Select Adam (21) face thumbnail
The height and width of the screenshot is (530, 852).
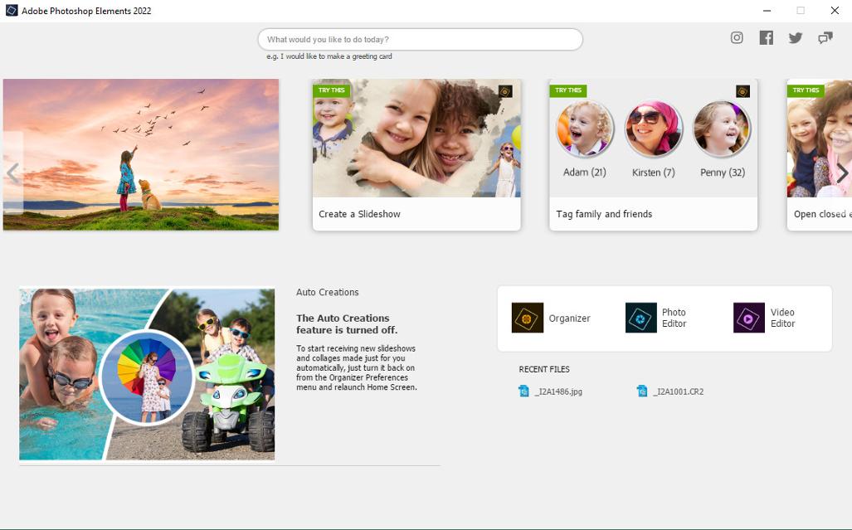point(585,129)
